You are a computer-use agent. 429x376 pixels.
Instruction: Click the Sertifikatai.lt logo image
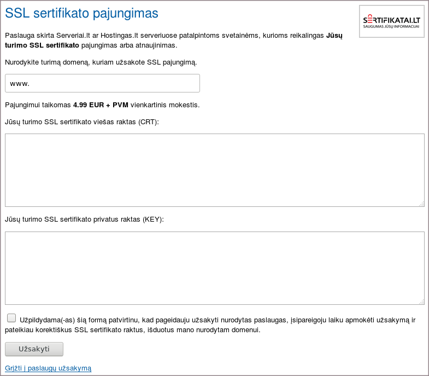tap(391, 21)
